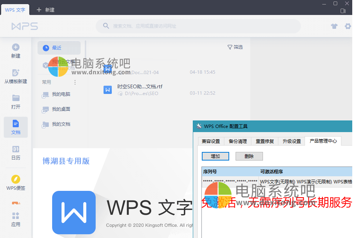Click the W file icon of 时空SEO助...文档.rtf

point(108,90)
